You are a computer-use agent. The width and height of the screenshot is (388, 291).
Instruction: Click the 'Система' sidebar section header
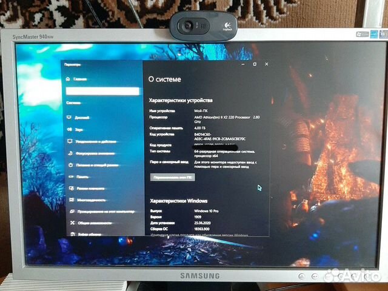click(73, 102)
